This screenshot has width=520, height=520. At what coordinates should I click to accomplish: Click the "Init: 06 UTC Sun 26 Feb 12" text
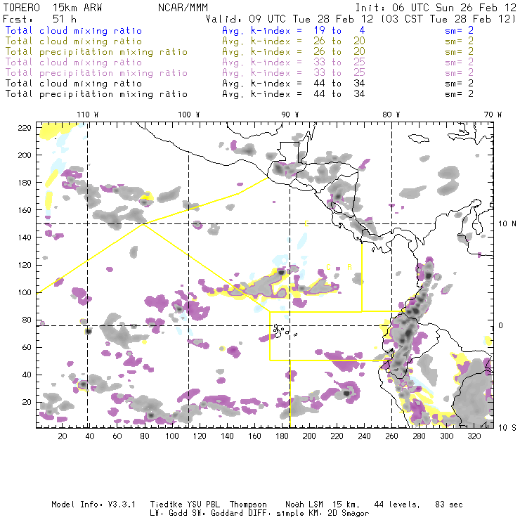436,8
